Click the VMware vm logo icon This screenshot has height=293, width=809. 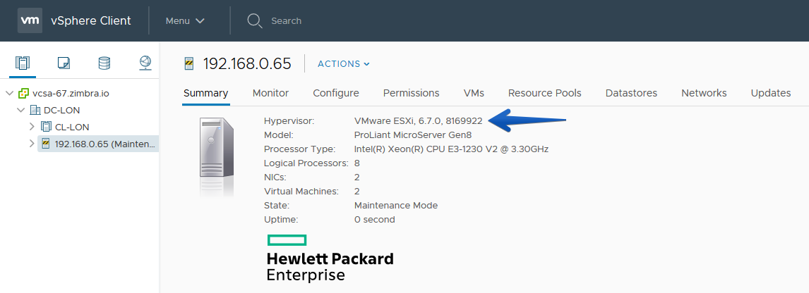tap(30, 20)
